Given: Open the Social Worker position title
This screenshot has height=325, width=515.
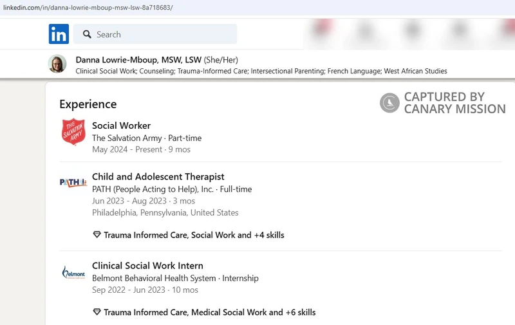Looking at the screenshot, I should tap(121, 125).
